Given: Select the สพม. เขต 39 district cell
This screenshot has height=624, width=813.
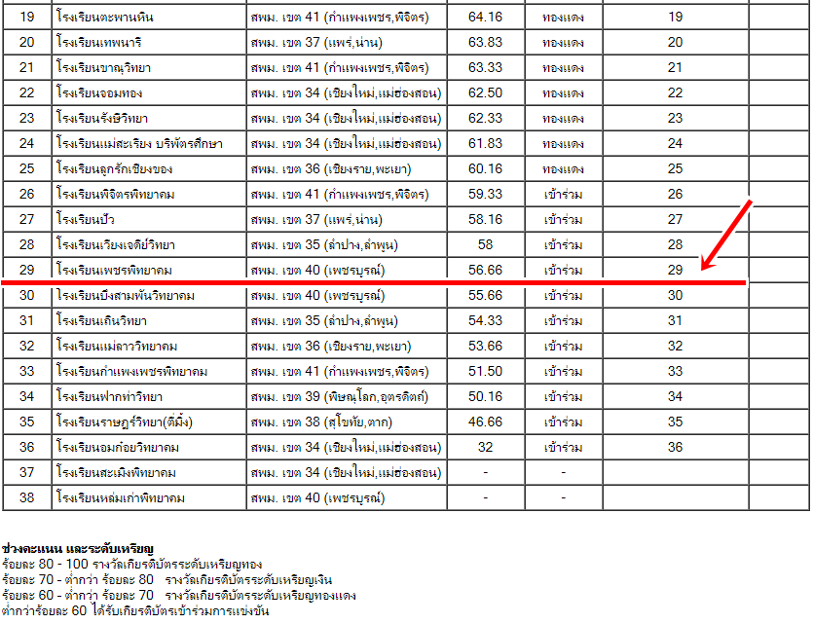Looking at the screenshot, I should point(346,396).
